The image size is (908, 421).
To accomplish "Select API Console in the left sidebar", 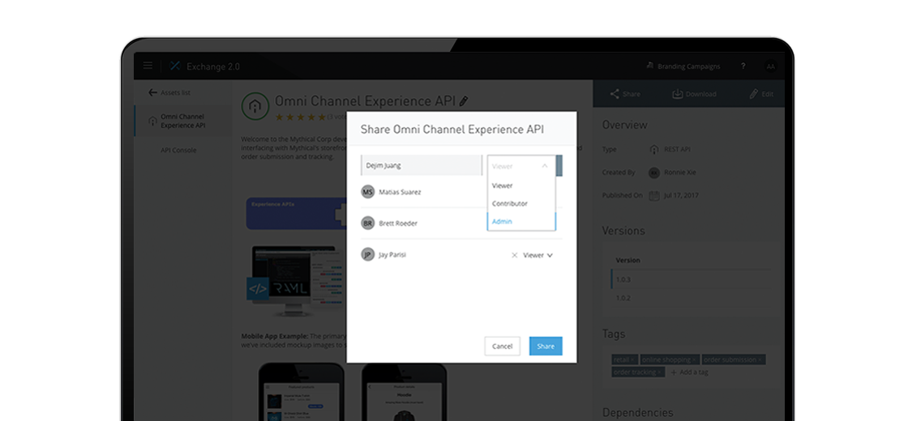I will click(x=178, y=151).
